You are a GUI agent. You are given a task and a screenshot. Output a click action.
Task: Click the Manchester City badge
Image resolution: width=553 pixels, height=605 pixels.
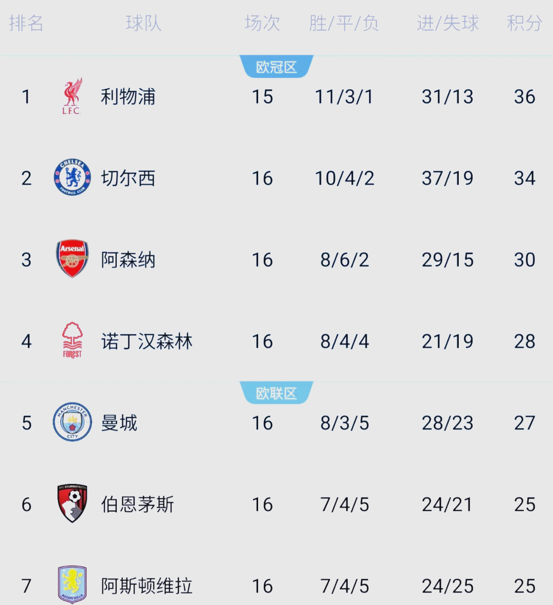click(x=72, y=422)
